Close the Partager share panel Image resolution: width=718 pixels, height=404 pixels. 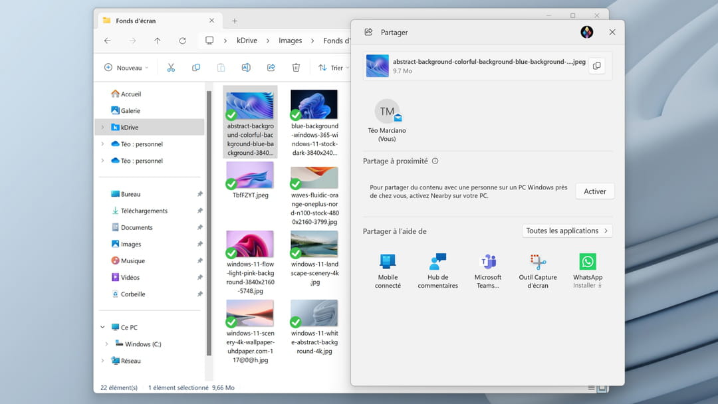612,32
